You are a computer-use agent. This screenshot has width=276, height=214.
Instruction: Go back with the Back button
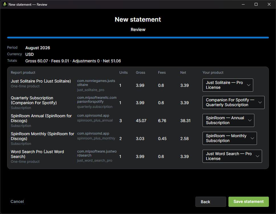coord(211,202)
